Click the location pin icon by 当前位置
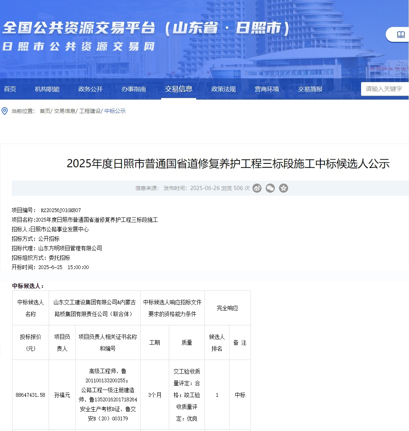This screenshot has width=409, height=431. pyautogui.click(x=5, y=111)
